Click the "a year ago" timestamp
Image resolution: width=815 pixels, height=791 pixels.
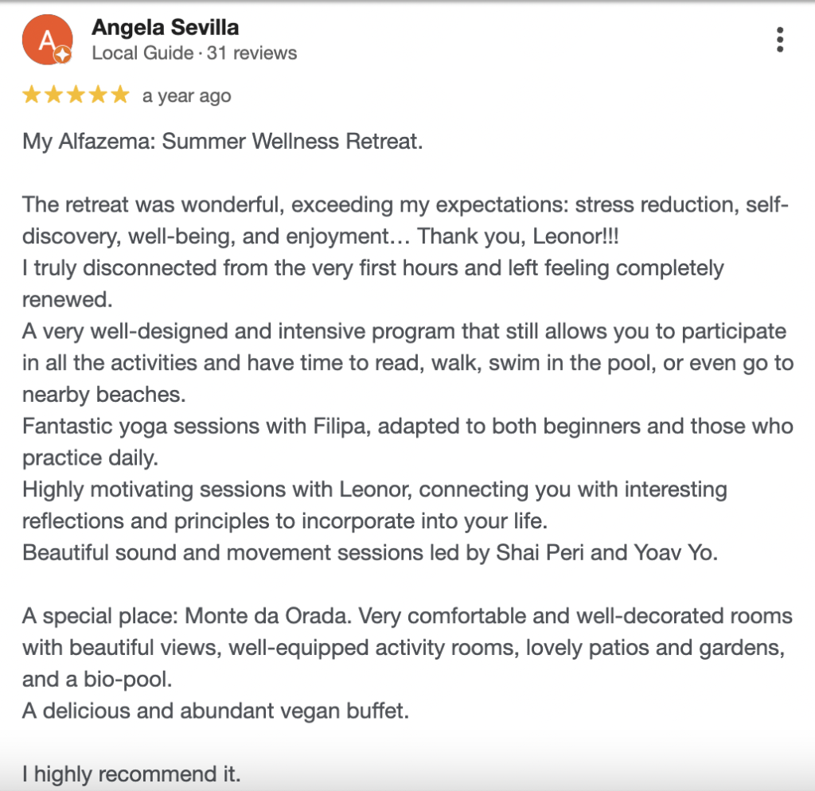coord(186,96)
